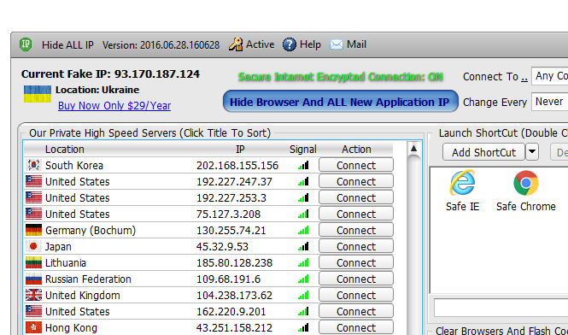Click the Add ShortCut button

pyautogui.click(x=483, y=152)
